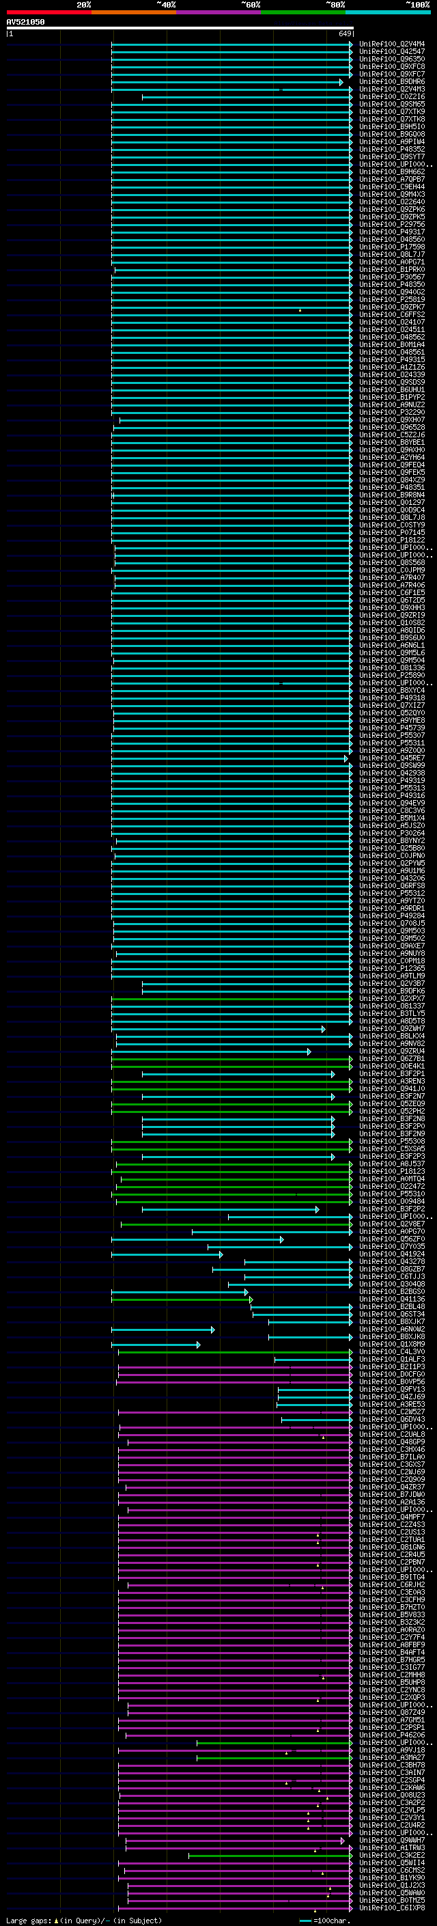Select the UniRef100_Q41136 label
437x1926 pixels.
(x=392, y=1299)
